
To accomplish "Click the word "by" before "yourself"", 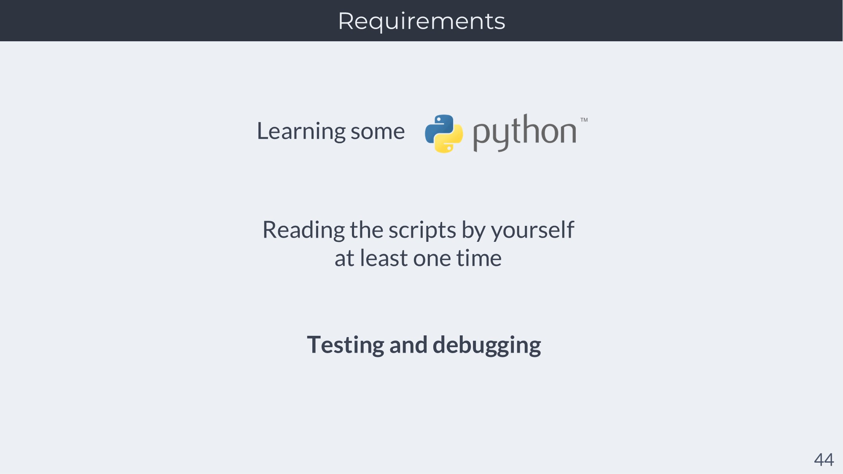I will 474,231.
